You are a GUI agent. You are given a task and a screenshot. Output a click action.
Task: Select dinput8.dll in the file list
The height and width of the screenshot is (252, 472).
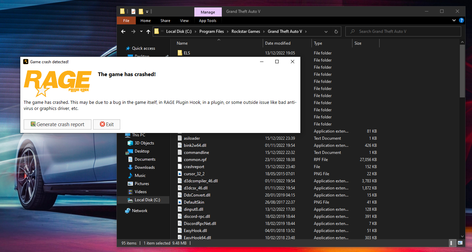[193, 209]
